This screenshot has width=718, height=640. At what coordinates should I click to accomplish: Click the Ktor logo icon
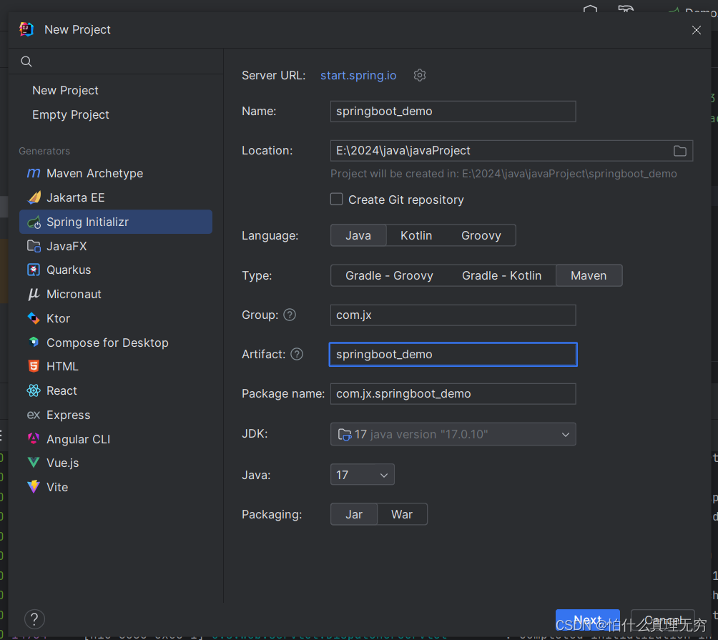pos(34,318)
